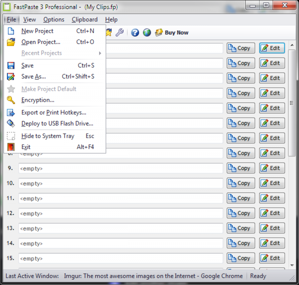299x285 pixels.
Task: Click Edit button for clip 14
Action: pos(272,243)
